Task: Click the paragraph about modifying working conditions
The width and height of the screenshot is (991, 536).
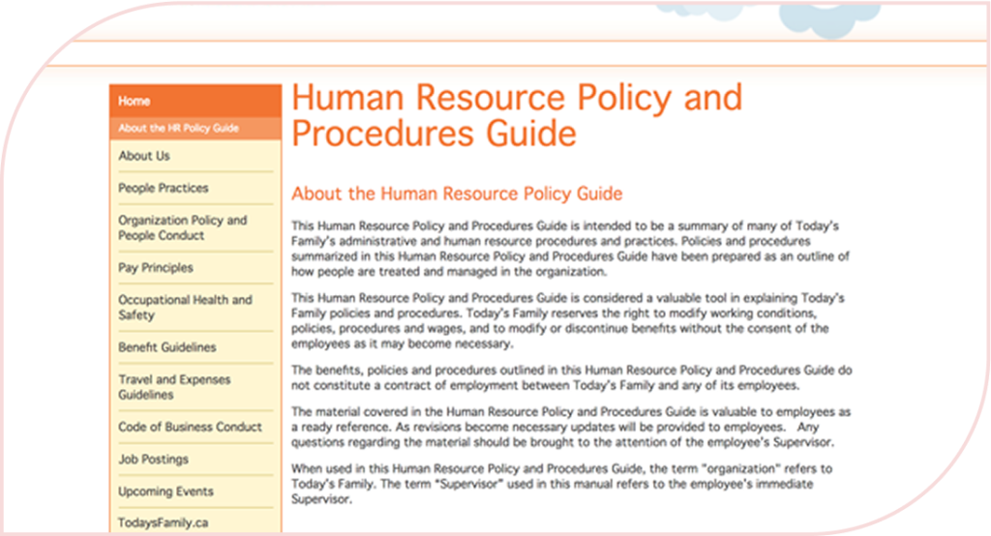Action: [x=559, y=320]
